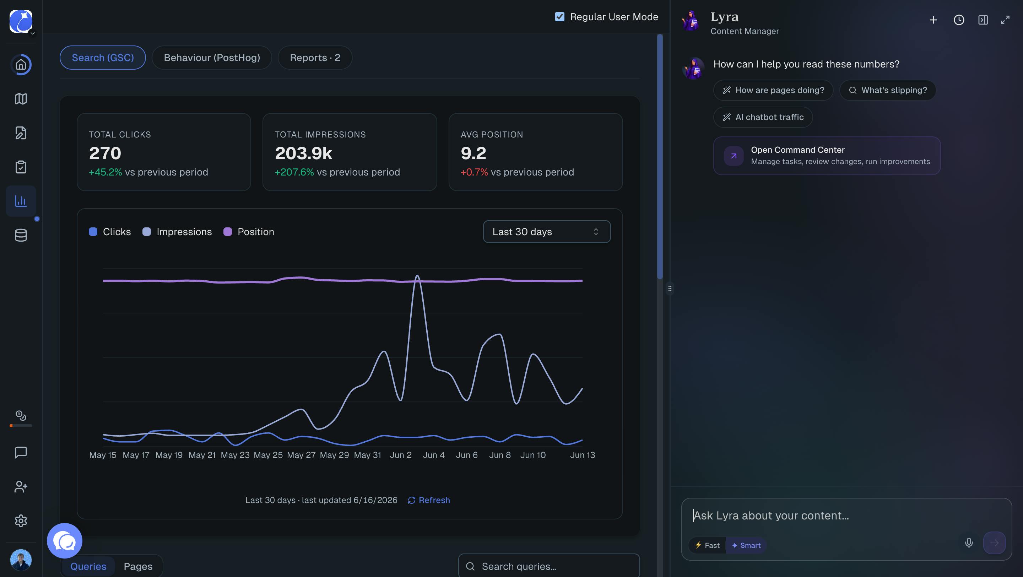The width and height of the screenshot is (1023, 577).
Task: Open the user profile avatar
Action: 21,560
